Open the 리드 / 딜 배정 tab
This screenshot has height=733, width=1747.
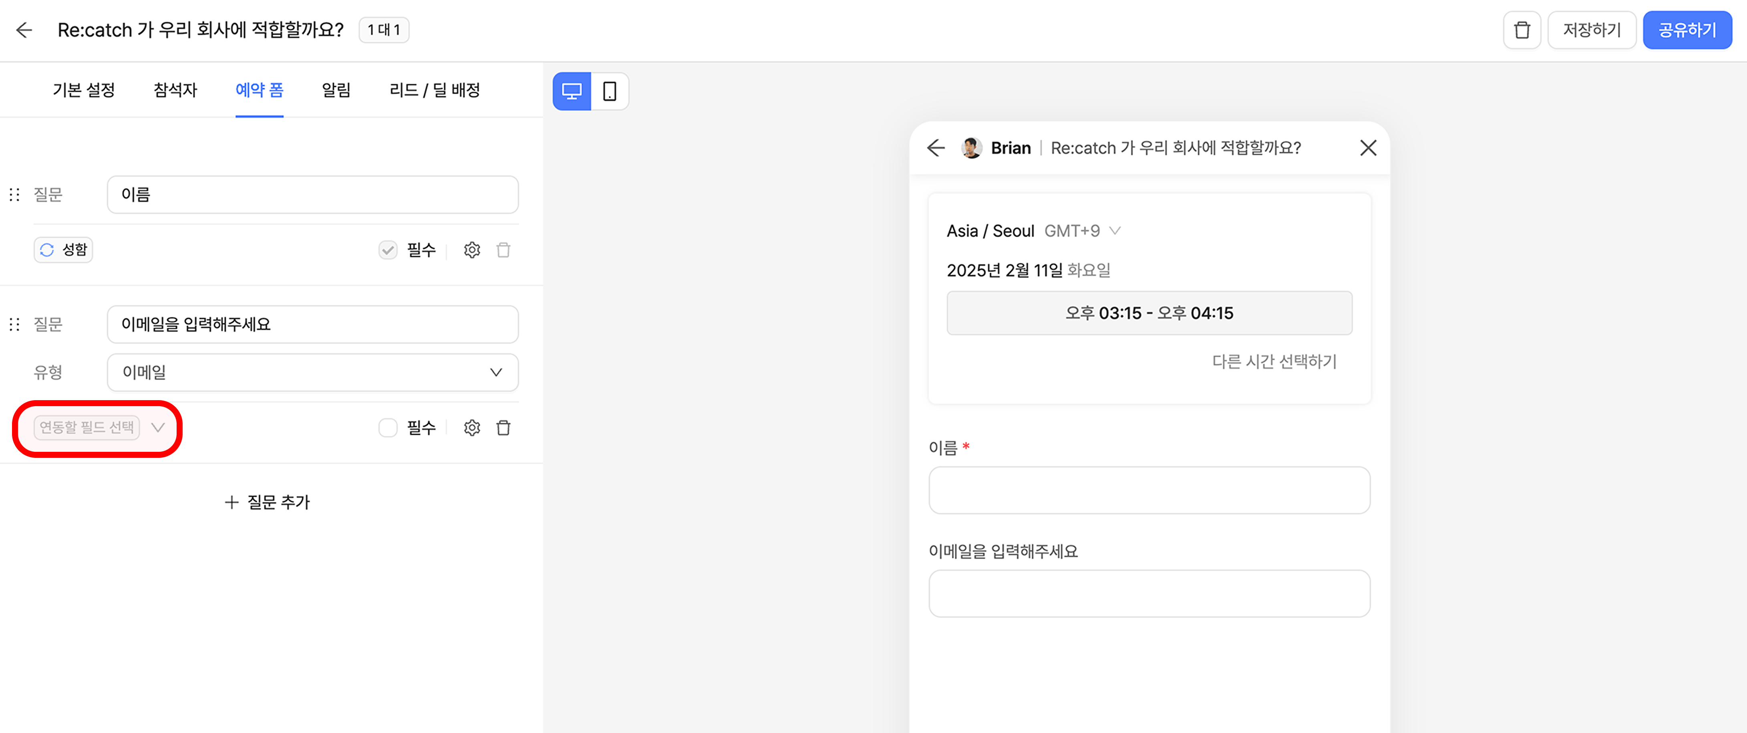tap(434, 90)
